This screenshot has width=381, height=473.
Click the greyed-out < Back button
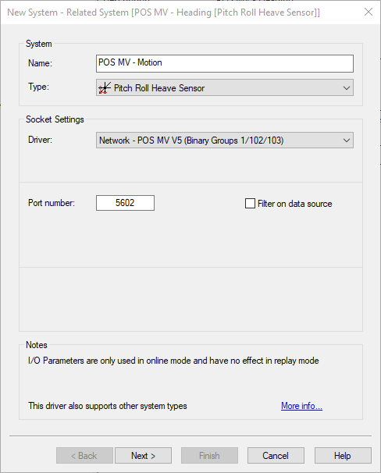[x=84, y=456]
